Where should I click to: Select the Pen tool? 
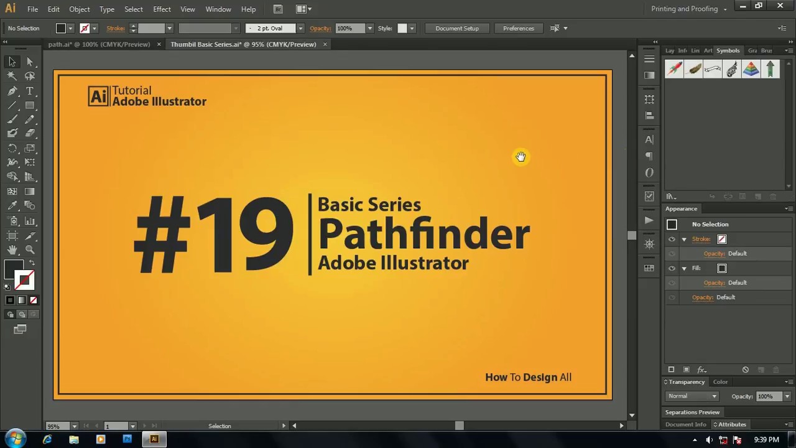tap(12, 91)
